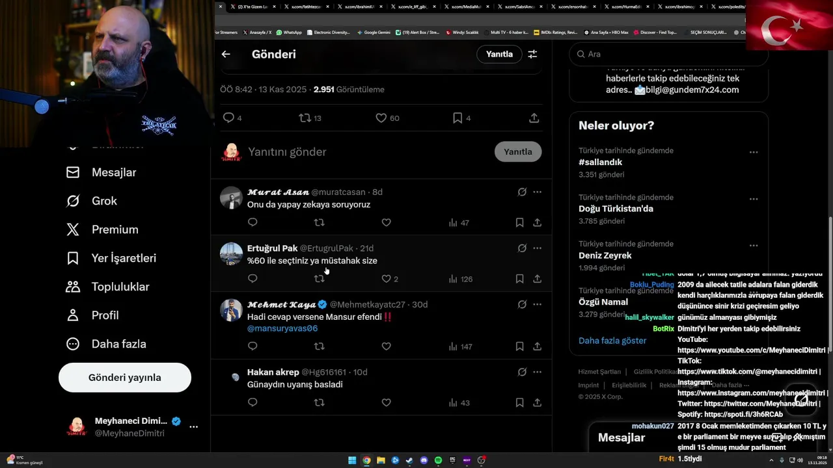View analytics of Murat Asan's comment (47)
The height and width of the screenshot is (468, 833).
click(459, 222)
